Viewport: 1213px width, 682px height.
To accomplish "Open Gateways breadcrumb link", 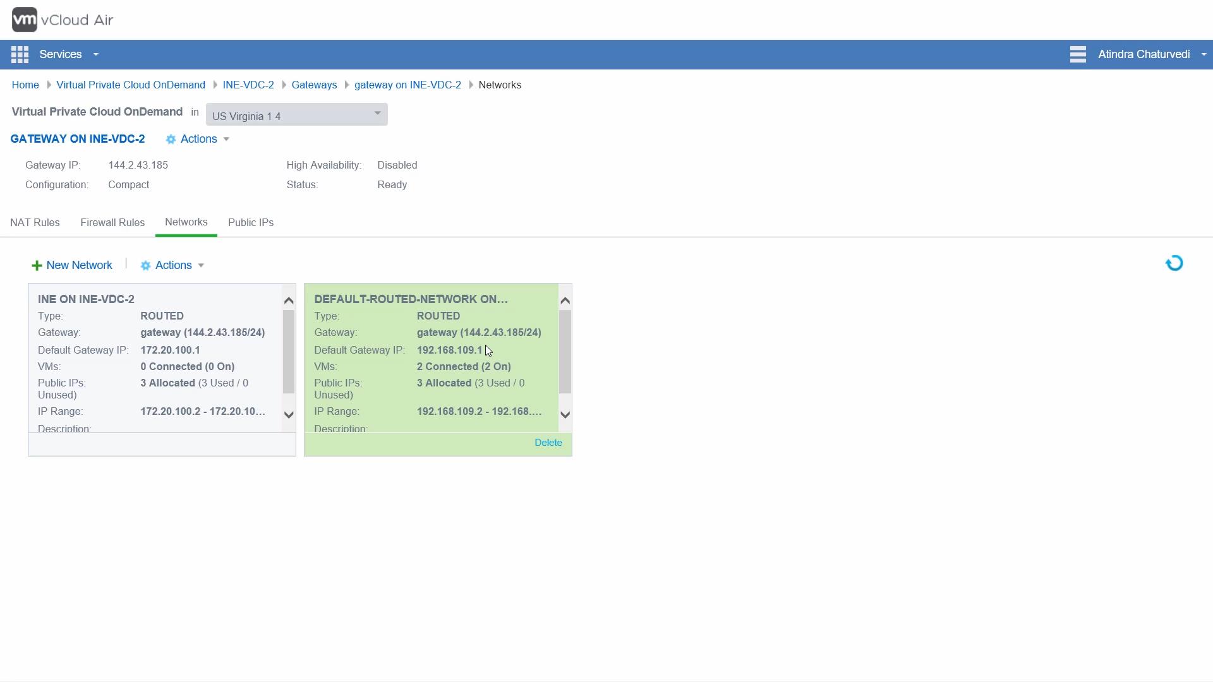I will [x=314, y=85].
